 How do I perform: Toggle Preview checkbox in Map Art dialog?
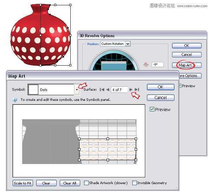pos(152,109)
